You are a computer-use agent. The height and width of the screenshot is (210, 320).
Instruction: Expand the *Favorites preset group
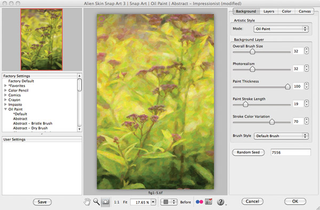[5, 86]
